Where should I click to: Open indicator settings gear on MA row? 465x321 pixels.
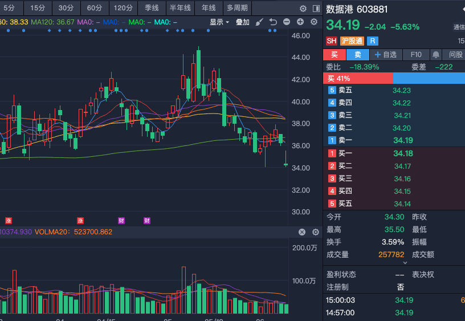click(x=314, y=22)
